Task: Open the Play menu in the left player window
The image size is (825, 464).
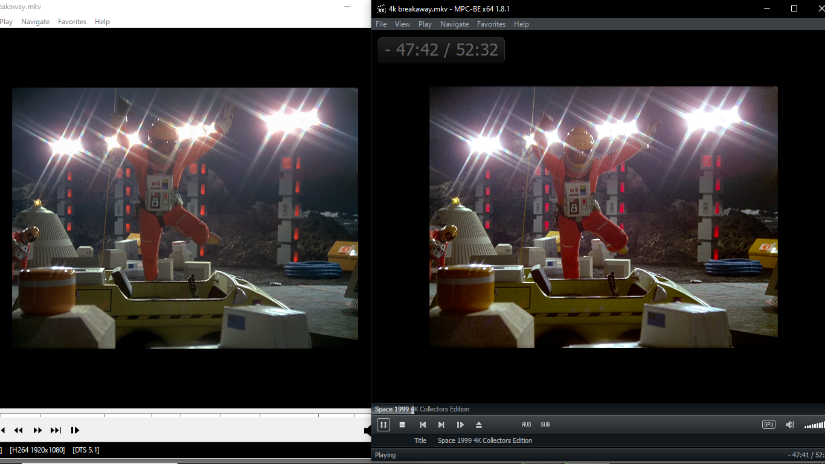Action: coord(6,22)
